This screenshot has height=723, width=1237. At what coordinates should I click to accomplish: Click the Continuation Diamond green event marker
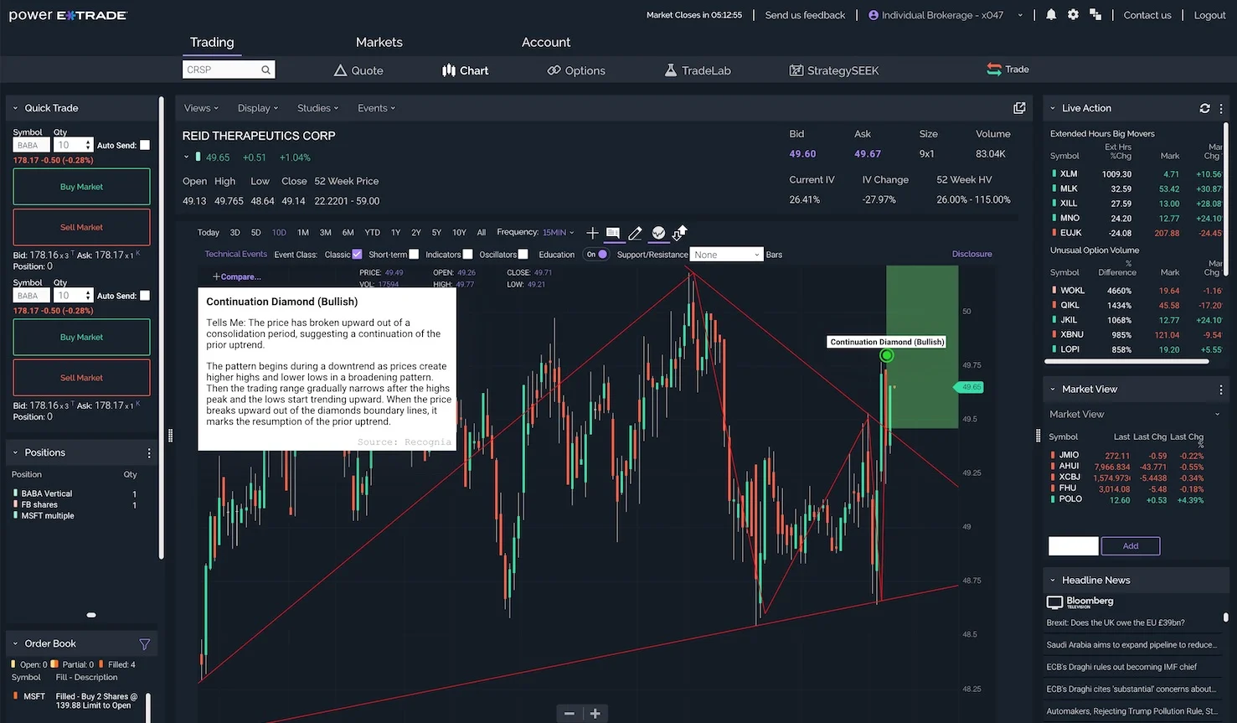[887, 356]
